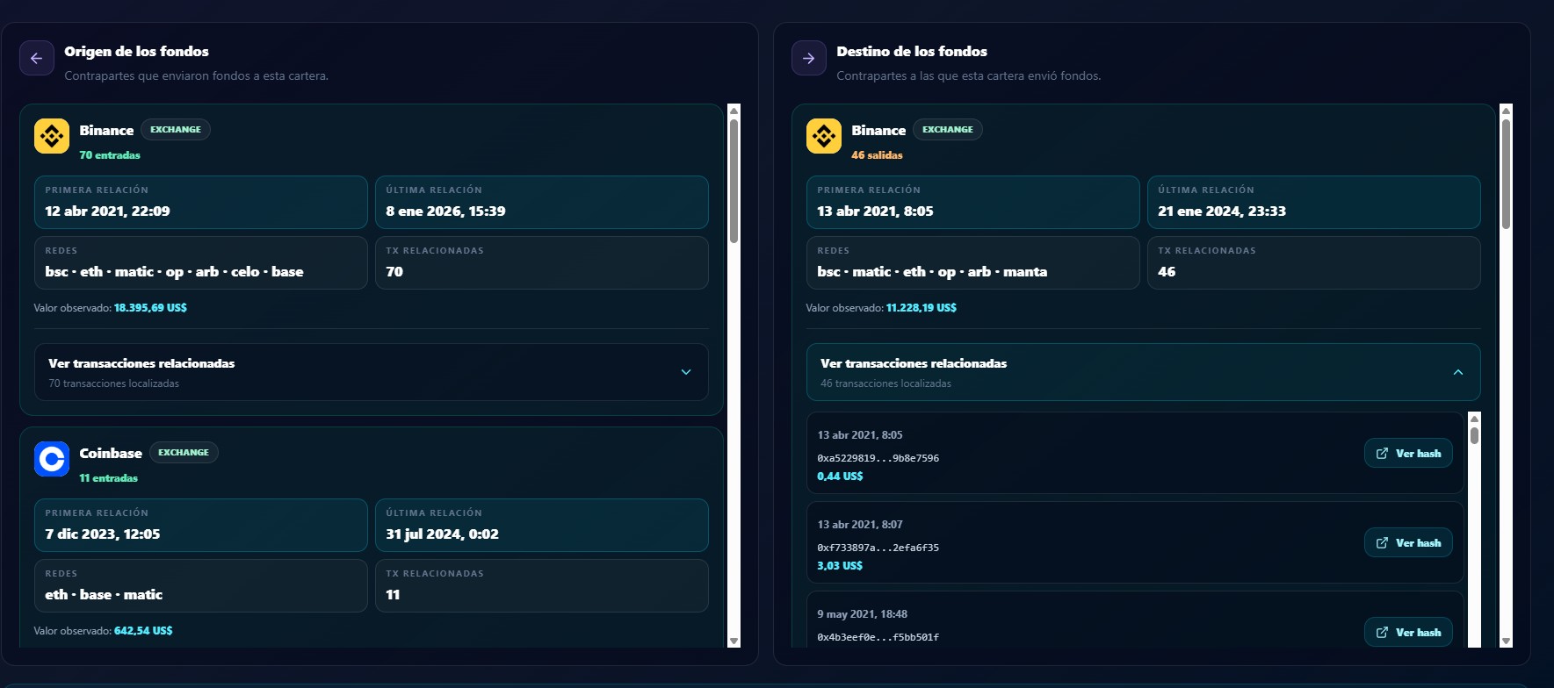Click the destination list scrollbar up arrow
1554x688 pixels.
pyautogui.click(x=1507, y=111)
